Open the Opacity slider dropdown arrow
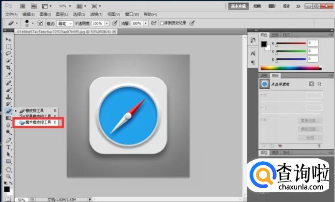Image resolution: width=335 pixels, height=202 pixels. click(x=107, y=24)
